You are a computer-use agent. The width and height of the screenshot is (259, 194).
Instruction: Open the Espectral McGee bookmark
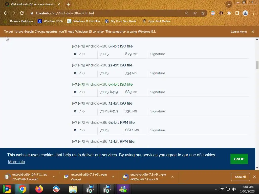tap(156, 21)
